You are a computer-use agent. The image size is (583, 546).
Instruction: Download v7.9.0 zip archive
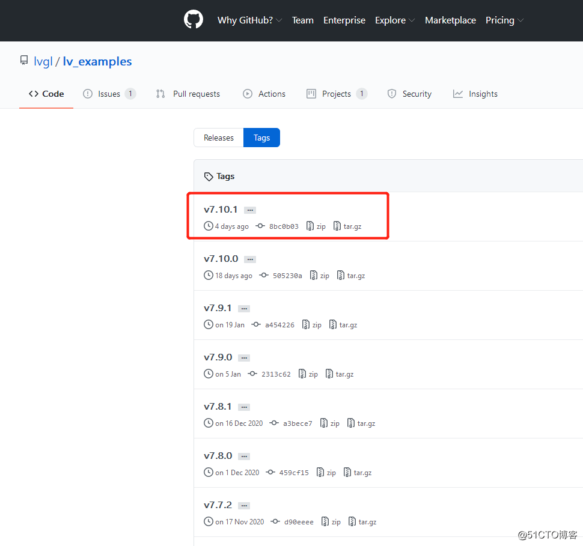tap(308, 374)
